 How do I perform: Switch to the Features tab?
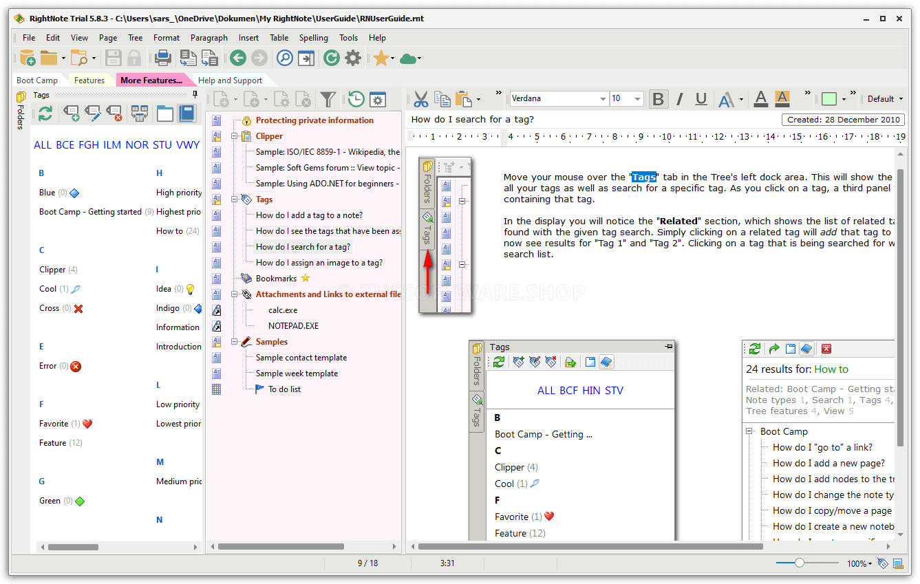[89, 80]
